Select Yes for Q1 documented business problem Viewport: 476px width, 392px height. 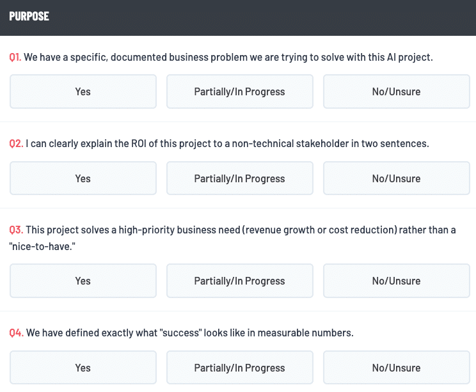[83, 91]
